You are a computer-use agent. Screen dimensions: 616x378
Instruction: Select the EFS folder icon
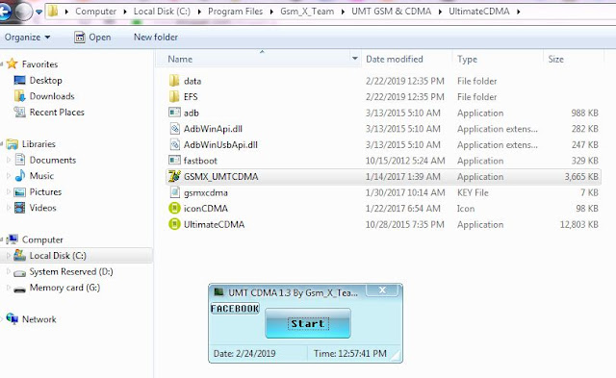(174, 96)
